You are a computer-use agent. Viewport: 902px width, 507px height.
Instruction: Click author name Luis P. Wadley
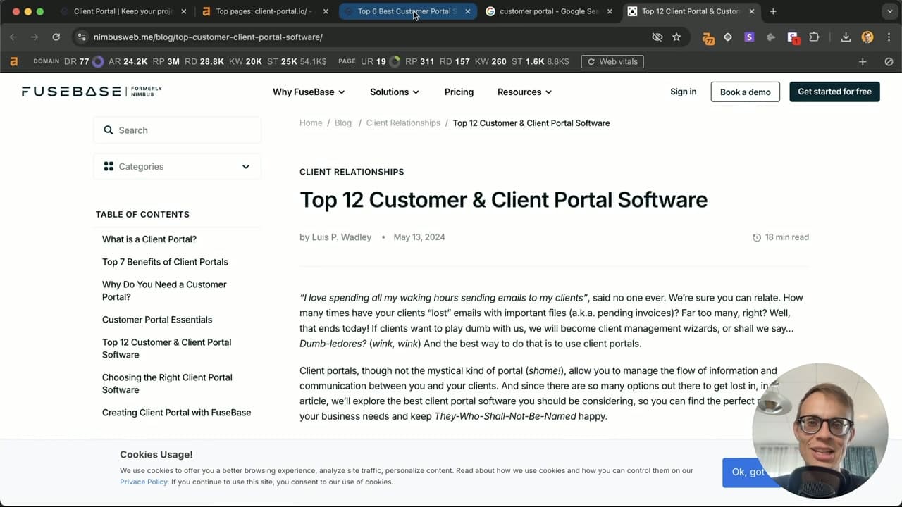point(341,237)
